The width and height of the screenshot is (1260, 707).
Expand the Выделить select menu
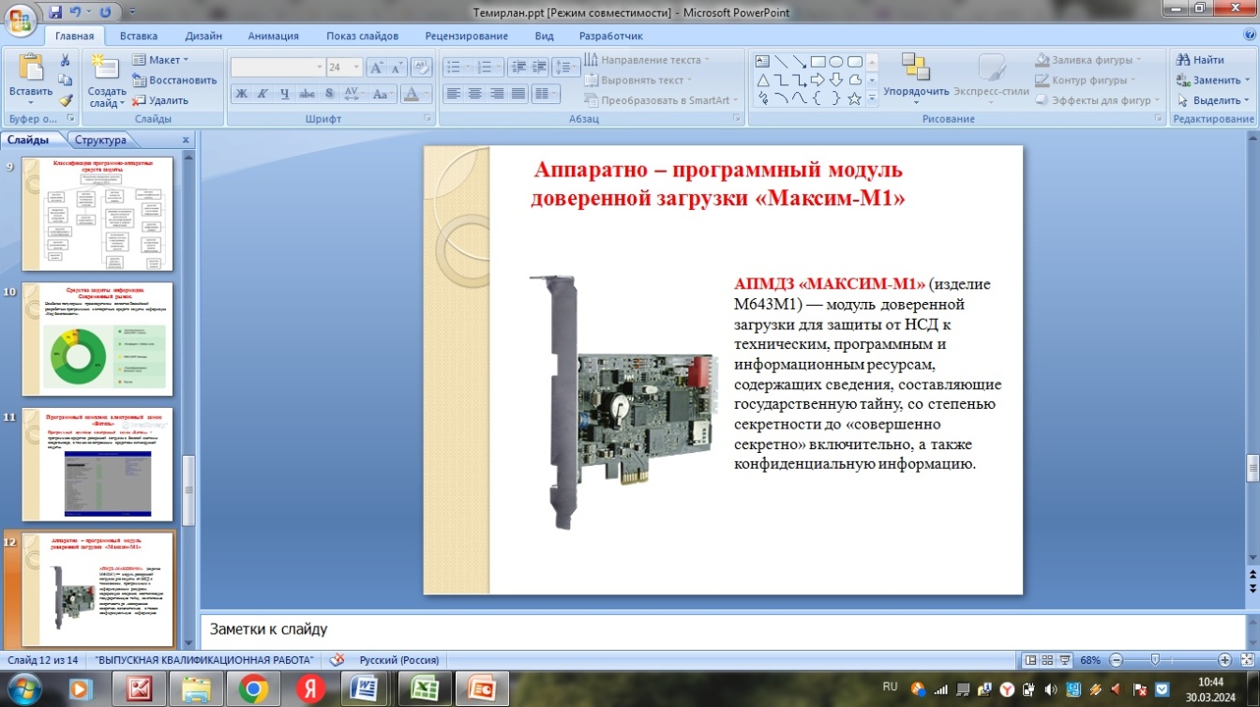(x=1214, y=100)
